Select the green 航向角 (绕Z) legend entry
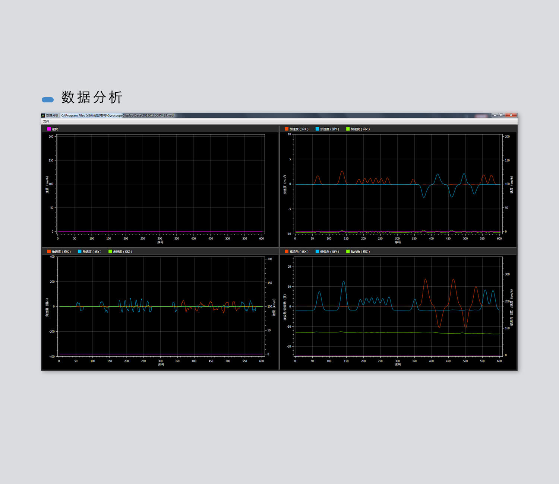559x484 pixels. [x=358, y=252]
